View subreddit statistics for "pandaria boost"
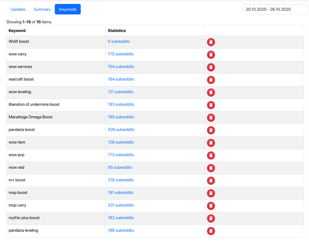This screenshot has width=309, height=243. tap(121, 129)
